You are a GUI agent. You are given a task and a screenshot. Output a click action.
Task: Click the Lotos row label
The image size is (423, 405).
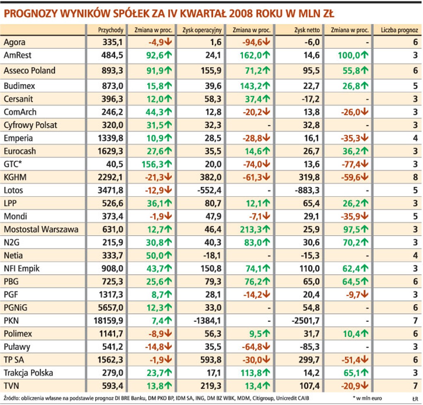(13, 191)
